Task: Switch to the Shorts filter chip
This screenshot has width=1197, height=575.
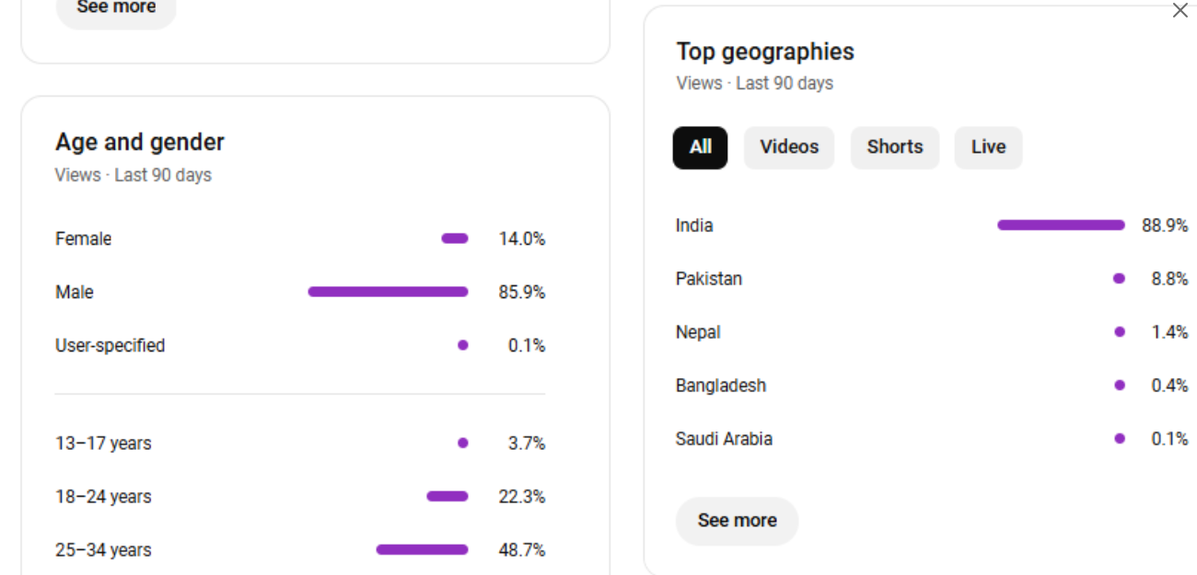Action: pos(894,147)
